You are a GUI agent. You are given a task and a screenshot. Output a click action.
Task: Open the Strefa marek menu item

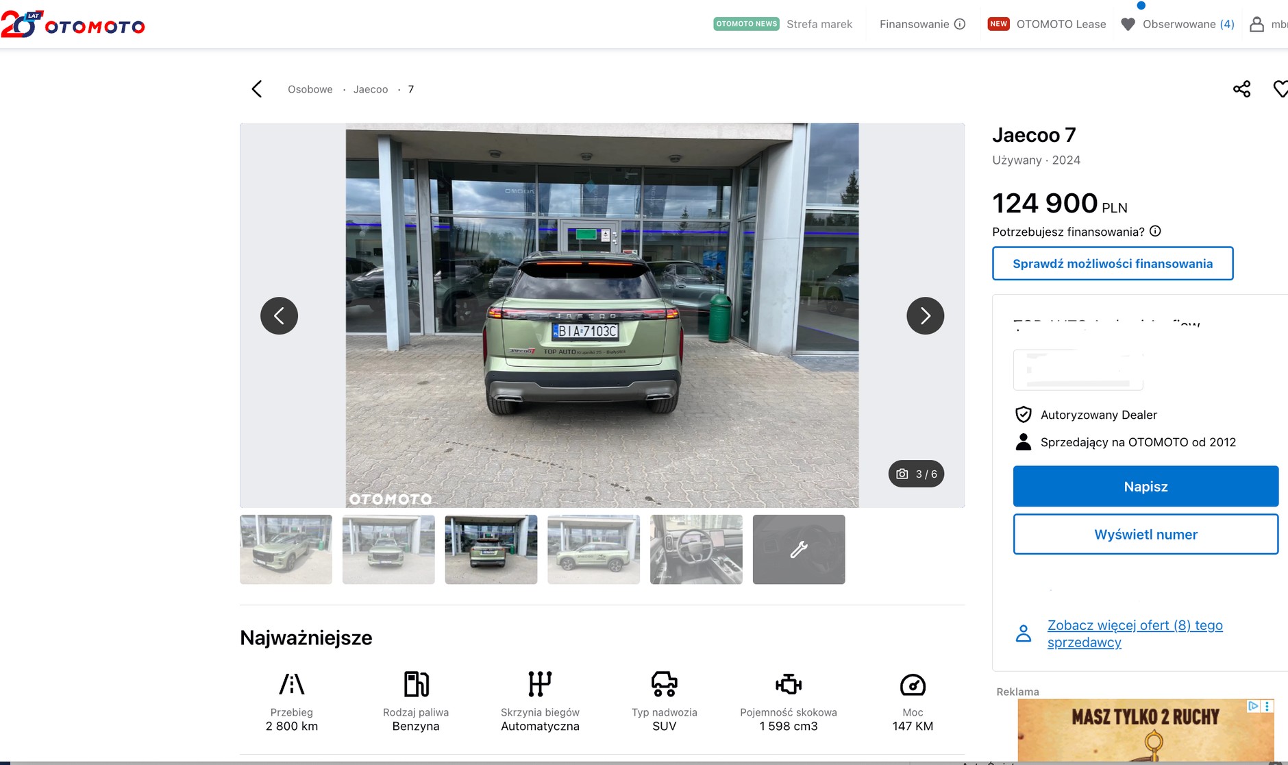[819, 24]
